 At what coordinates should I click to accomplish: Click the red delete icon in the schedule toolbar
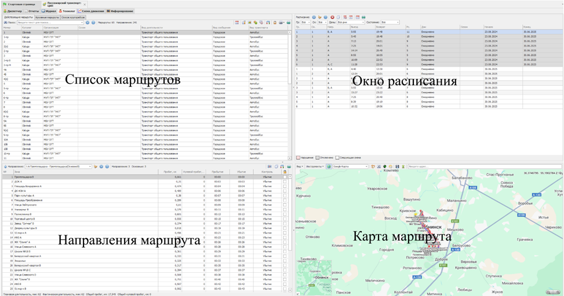[x=333, y=17]
